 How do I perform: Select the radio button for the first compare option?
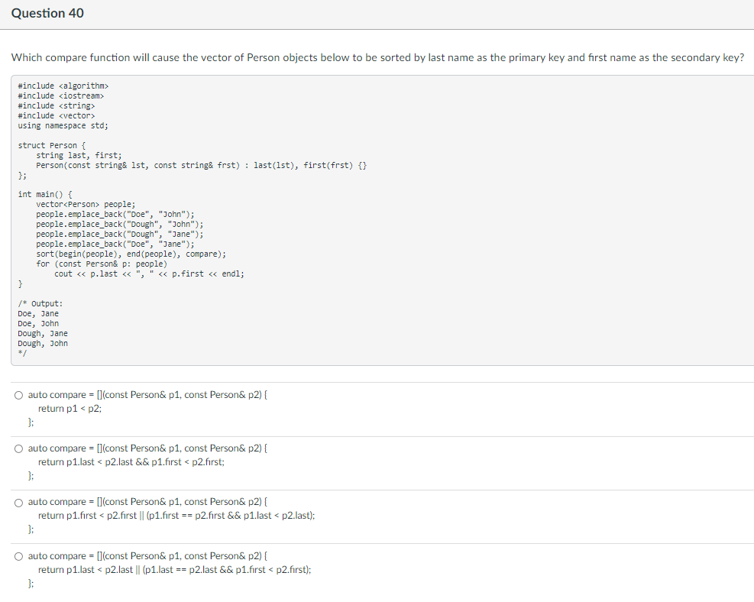click(x=18, y=394)
